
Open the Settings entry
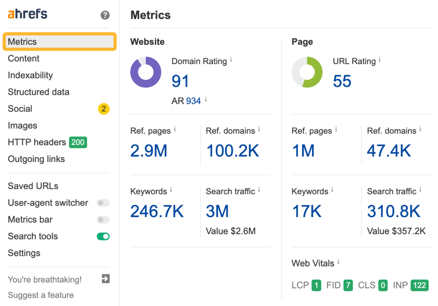click(x=24, y=253)
